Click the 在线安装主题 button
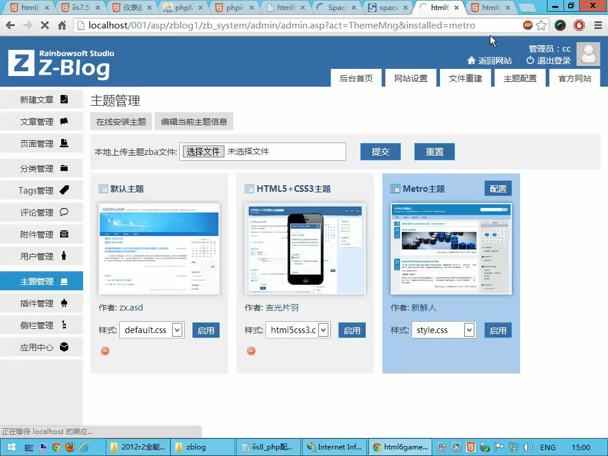This screenshot has width=608, height=456. click(x=121, y=122)
